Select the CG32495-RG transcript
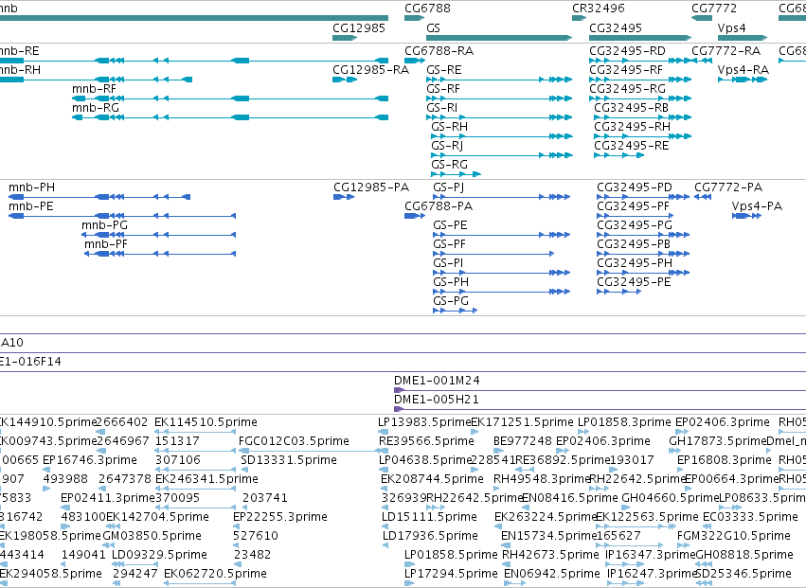806x588 pixels. [x=640, y=98]
